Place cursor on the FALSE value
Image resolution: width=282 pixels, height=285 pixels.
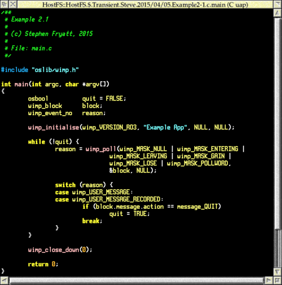click(x=114, y=99)
